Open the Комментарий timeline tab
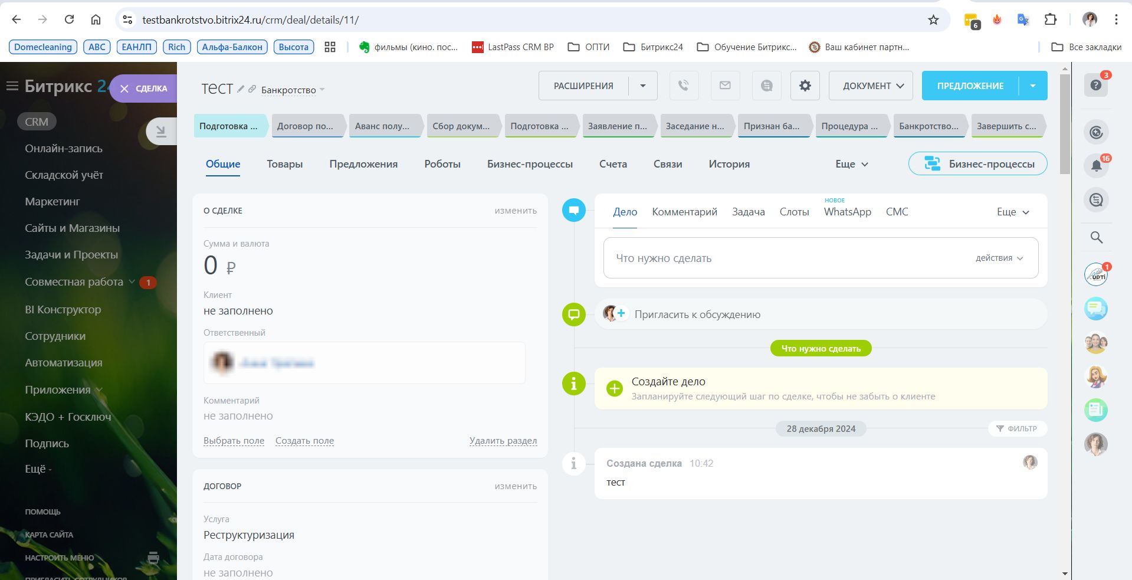 tap(684, 212)
